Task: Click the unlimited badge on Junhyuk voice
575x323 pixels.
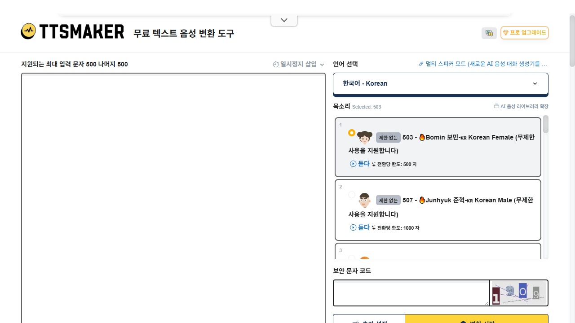Action: (388, 201)
